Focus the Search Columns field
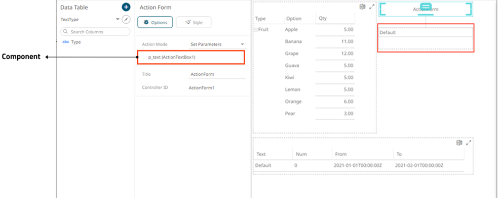Image resolution: width=498 pixels, height=198 pixels. 95,32
